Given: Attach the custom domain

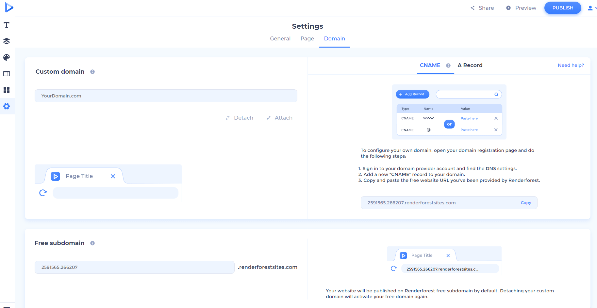Looking at the screenshot, I should coord(279,118).
